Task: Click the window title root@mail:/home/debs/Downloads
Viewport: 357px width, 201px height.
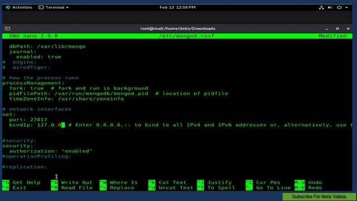Action: click(x=177, y=28)
